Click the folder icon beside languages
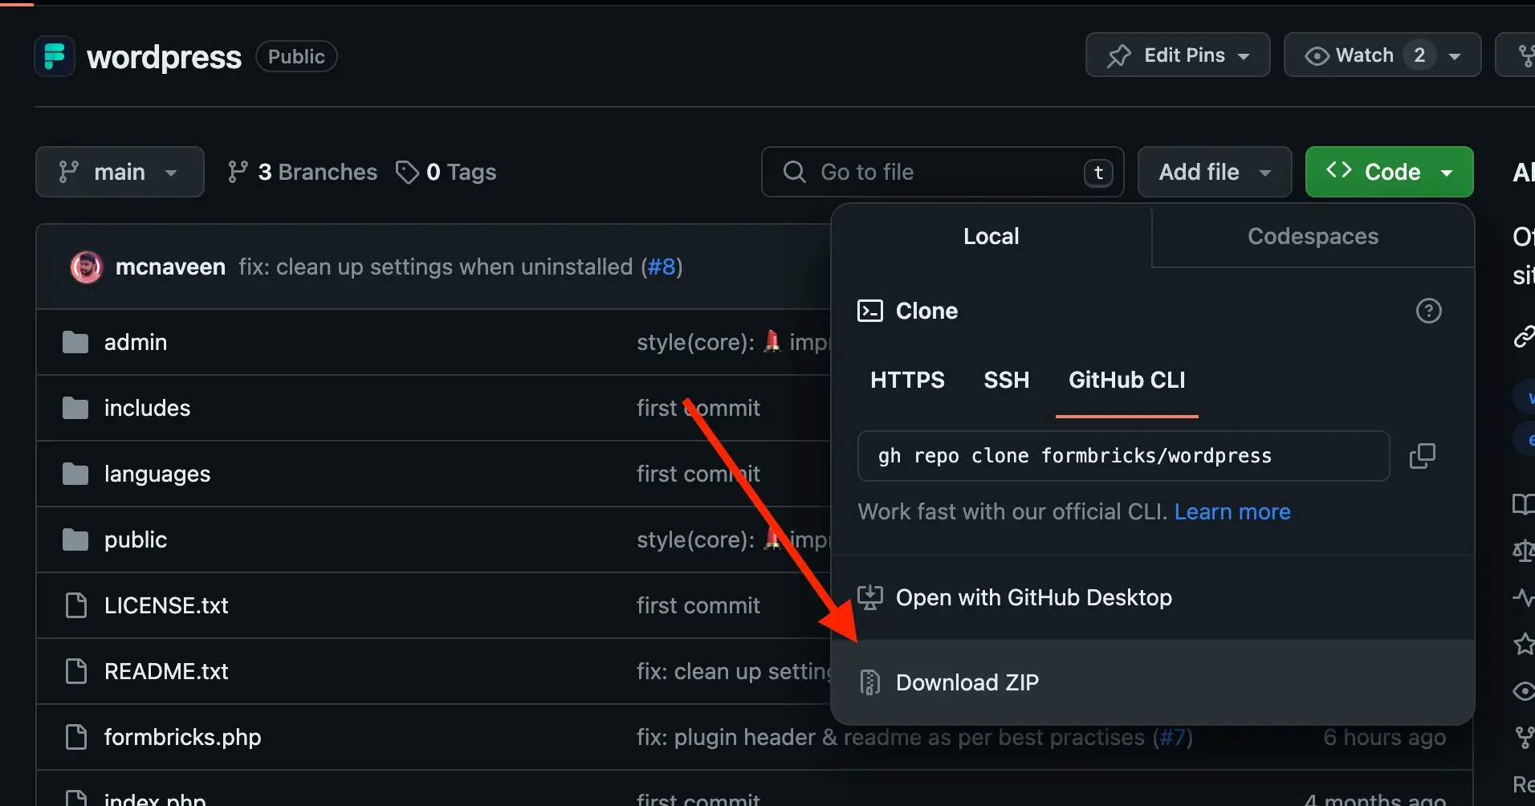 coord(75,474)
